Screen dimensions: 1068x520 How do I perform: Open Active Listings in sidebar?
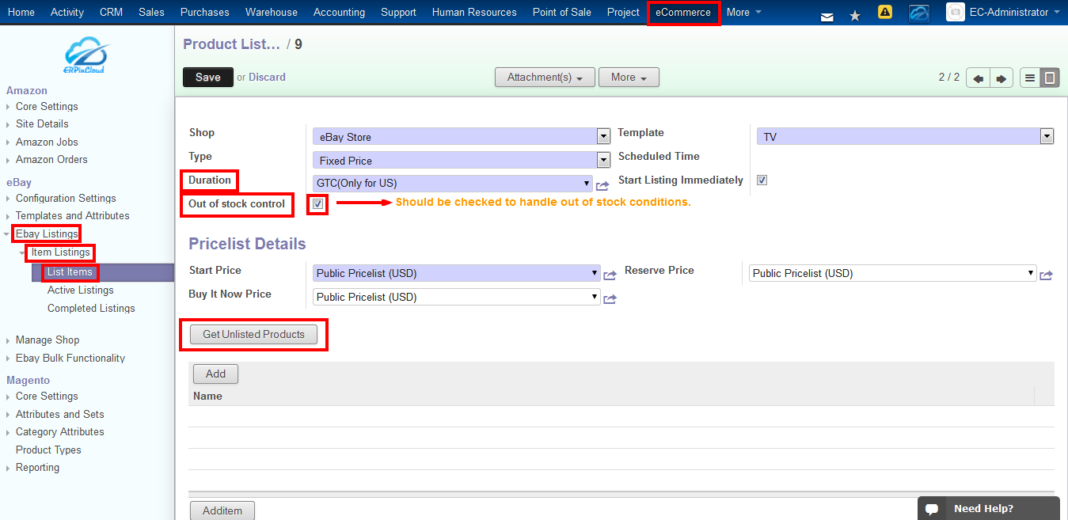81,290
